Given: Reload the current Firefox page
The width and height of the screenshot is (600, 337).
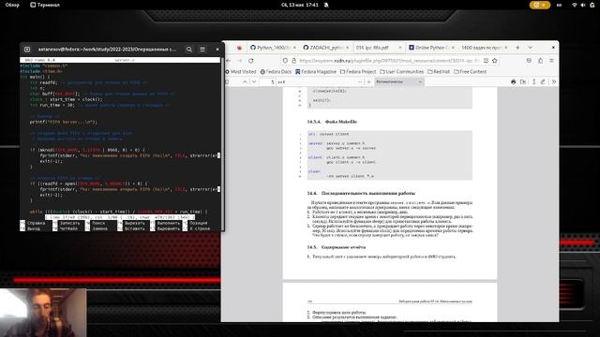Looking at the screenshot, I should (251, 60).
